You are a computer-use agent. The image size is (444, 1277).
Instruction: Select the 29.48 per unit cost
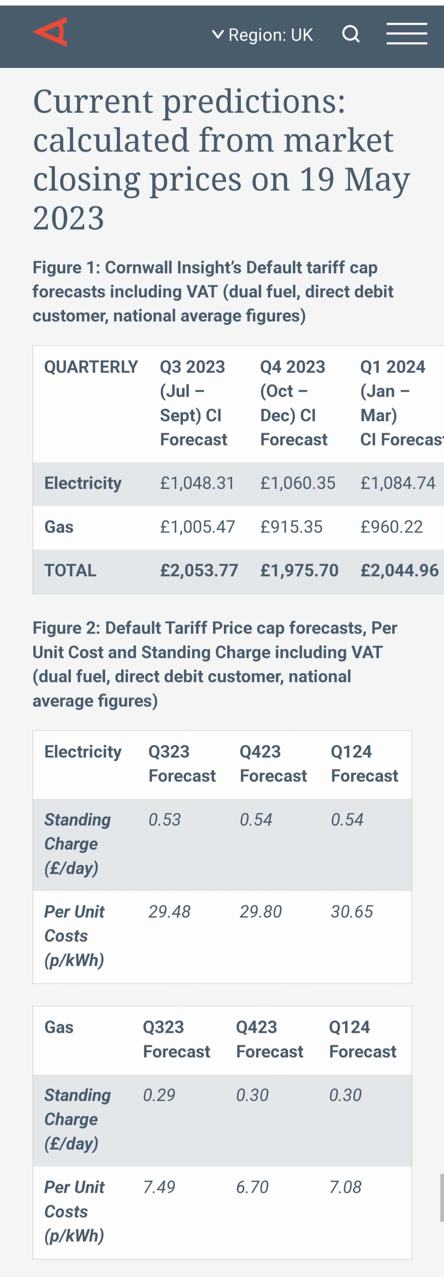tap(169, 912)
